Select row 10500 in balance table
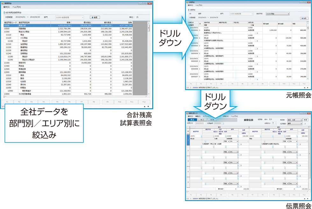This screenshot has width=312, height=209. pos(68,29)
